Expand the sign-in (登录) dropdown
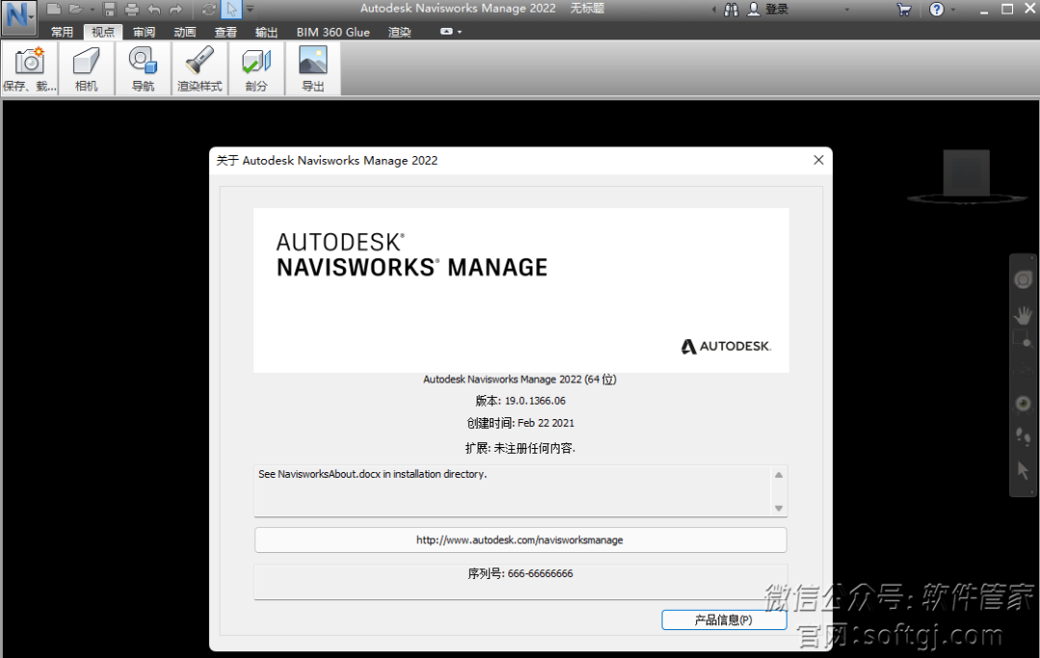The image size is (1040, 658). point(846,10)
